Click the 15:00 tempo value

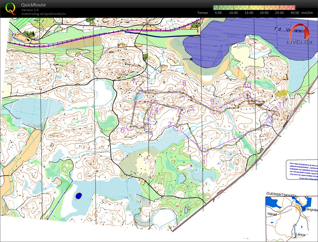tap(249, 13)
